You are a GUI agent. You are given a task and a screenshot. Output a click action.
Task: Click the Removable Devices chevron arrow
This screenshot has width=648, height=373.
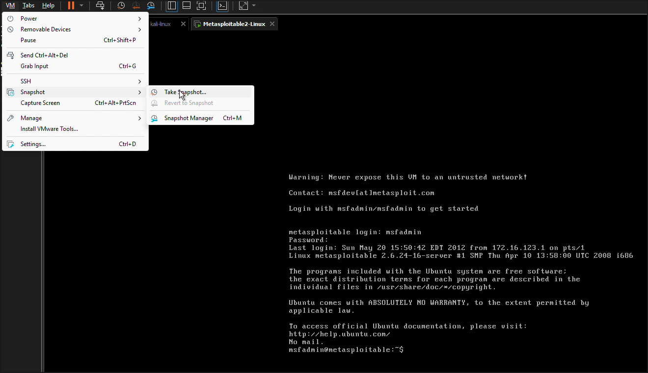[140, 29]
